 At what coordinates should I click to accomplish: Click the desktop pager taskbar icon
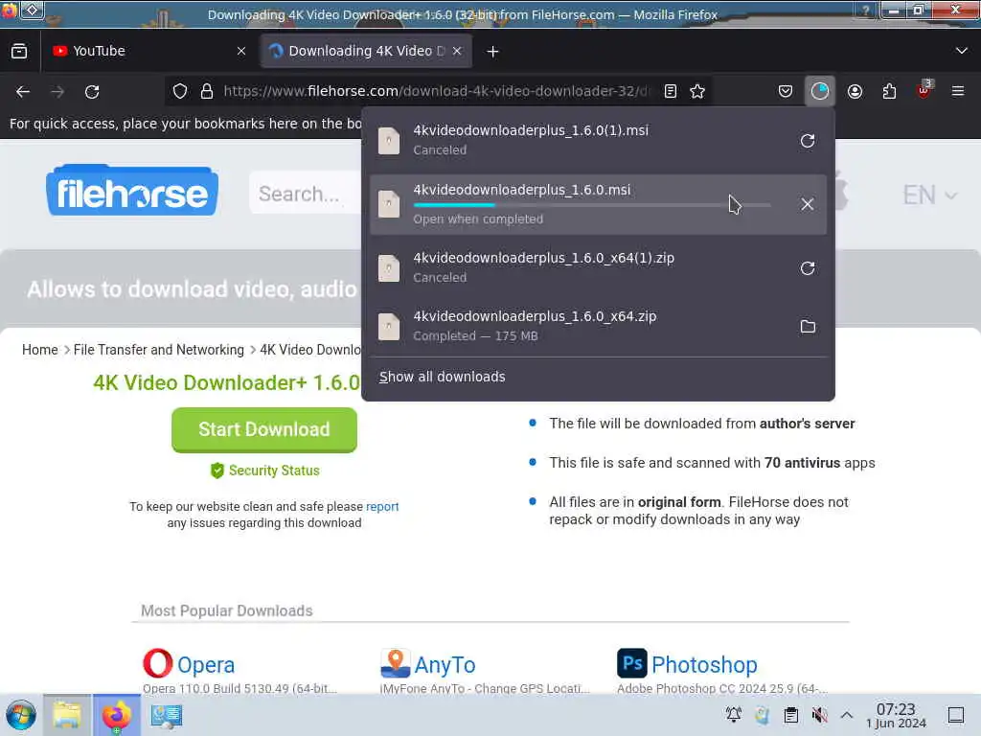pyautogui.click(x=166, y=715)
